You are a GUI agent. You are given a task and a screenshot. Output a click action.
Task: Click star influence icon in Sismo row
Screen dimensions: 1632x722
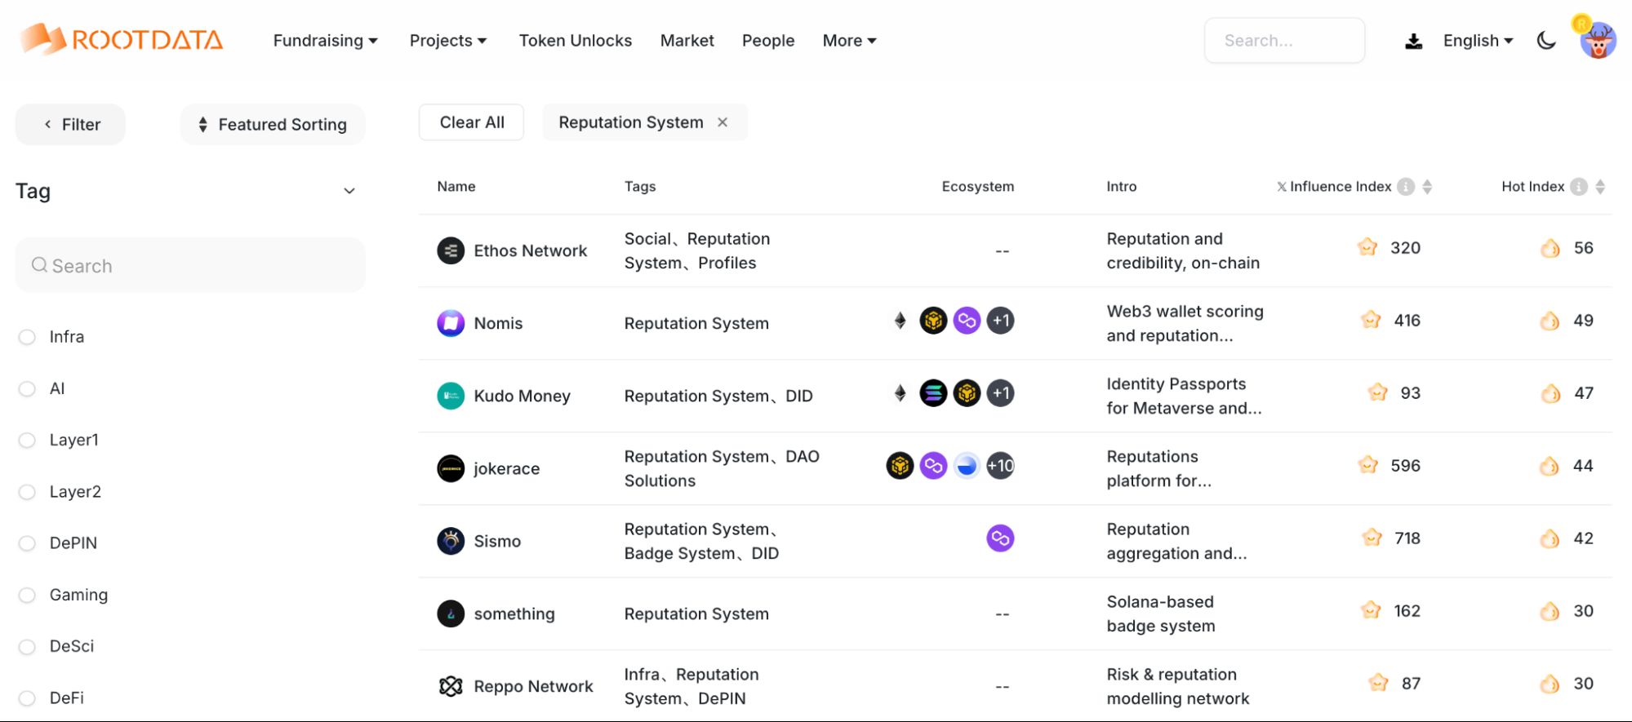pos(1372,538)
